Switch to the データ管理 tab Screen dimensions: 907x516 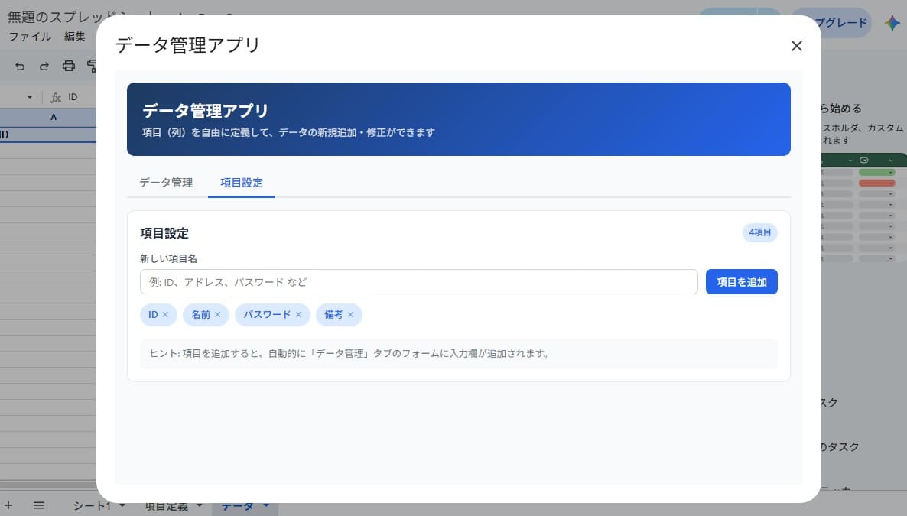click(166, 183)
